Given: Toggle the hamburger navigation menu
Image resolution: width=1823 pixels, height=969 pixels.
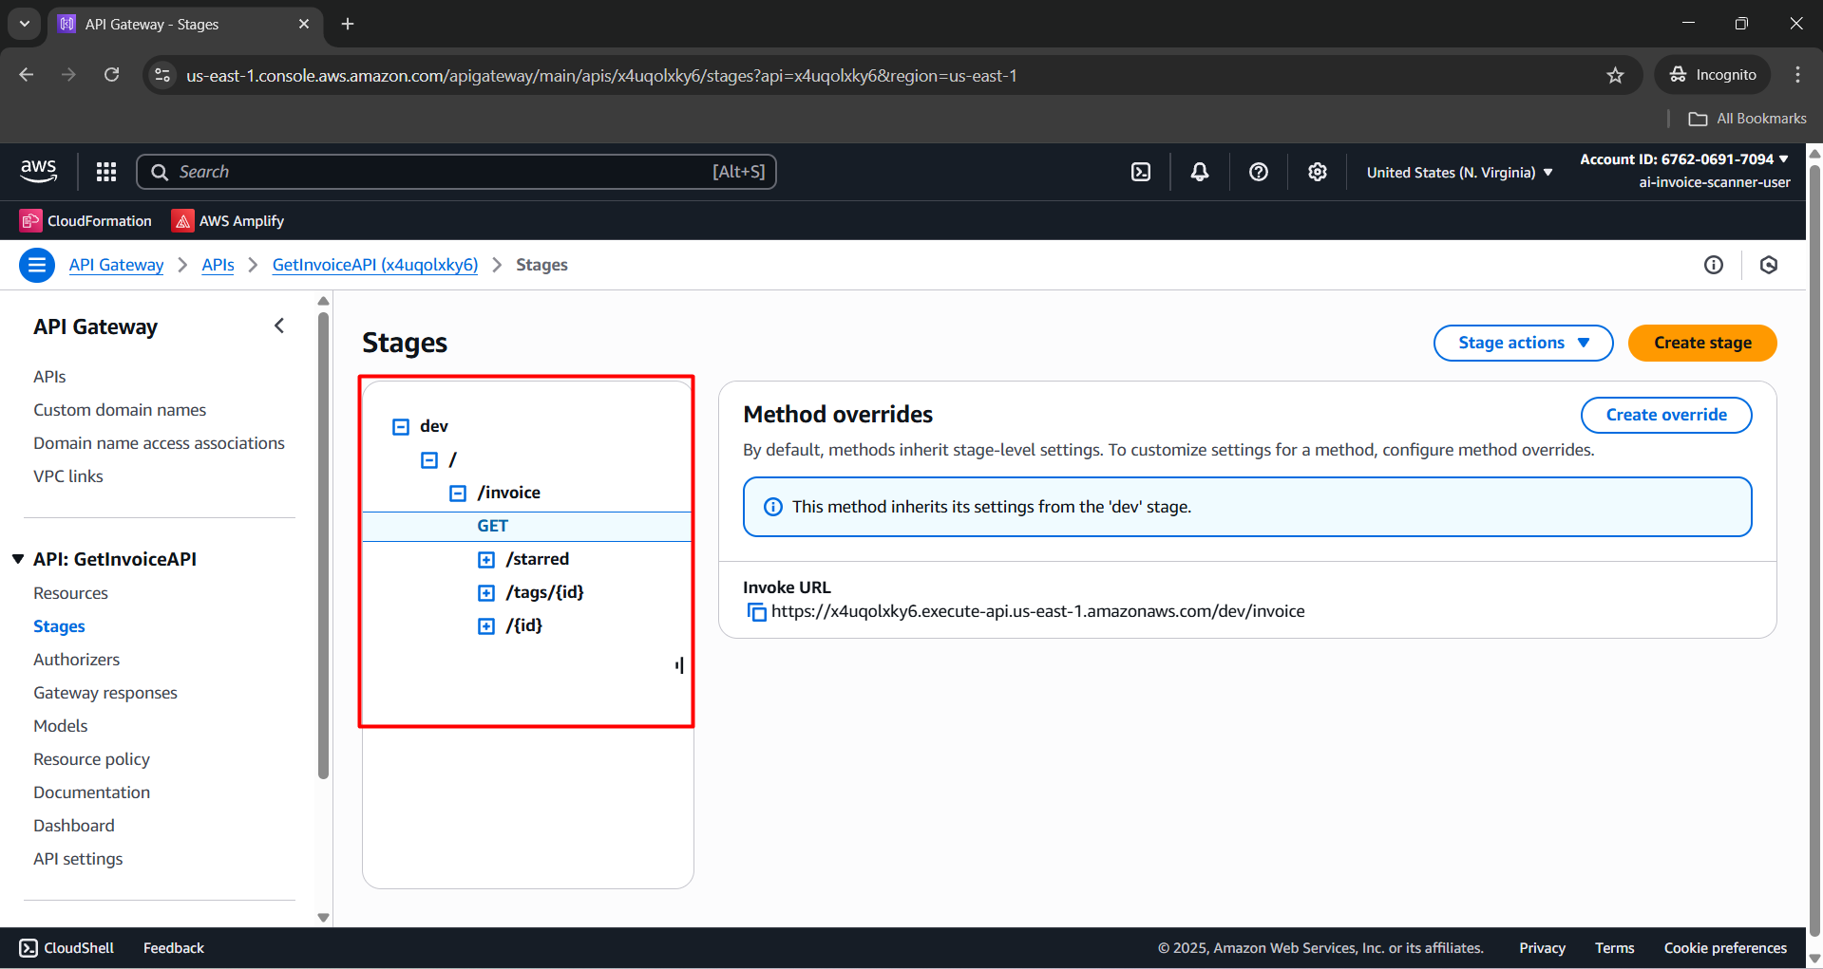Looking at the screenshot, I should tap(37, 265).
